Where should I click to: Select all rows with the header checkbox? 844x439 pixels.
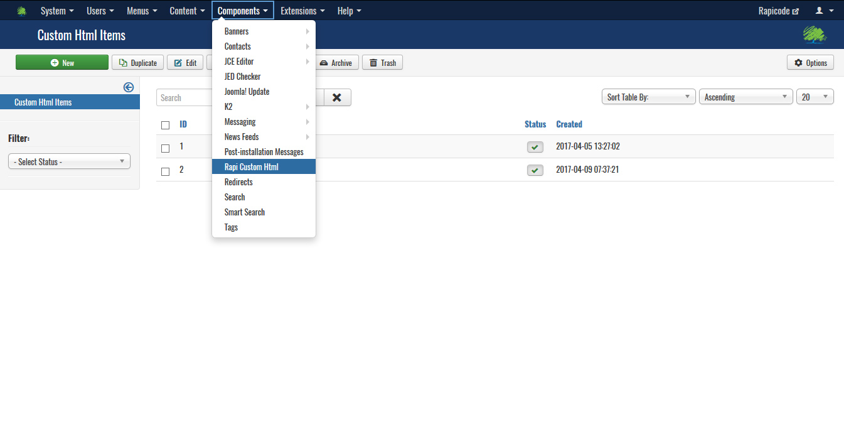click(166, 125)
